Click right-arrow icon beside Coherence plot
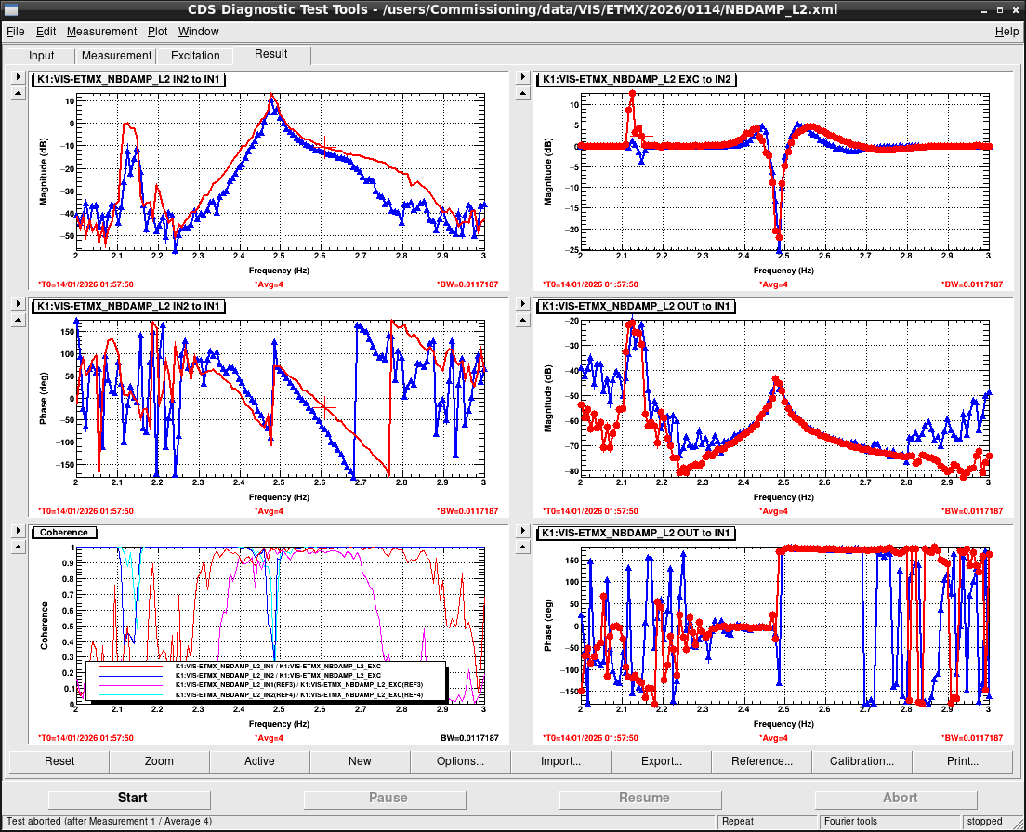Screen dimensions: 1026x832 pyautogui.click(x=19, y=531)
